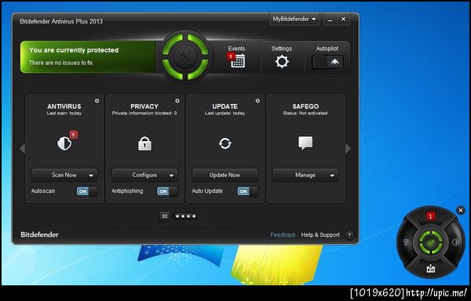Image resolution: width=471 pixels, height=301 pixels.
Task: Click the 'Last scan: today' text
Action: point(64,114)
